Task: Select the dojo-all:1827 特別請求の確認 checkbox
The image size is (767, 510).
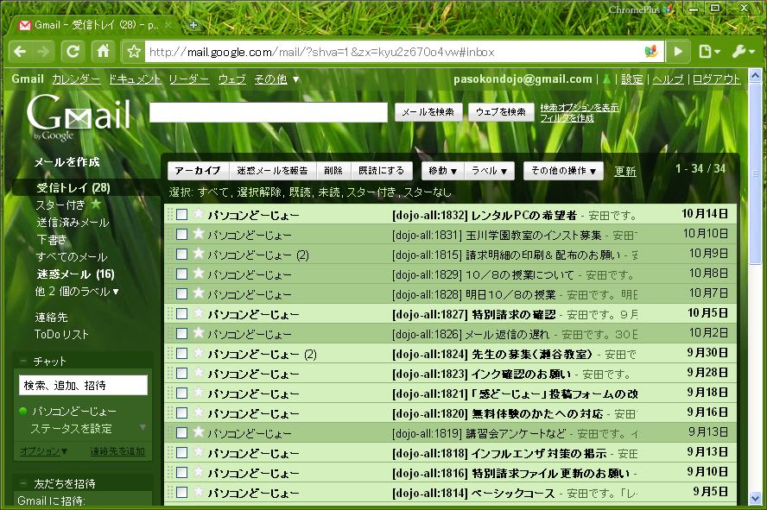Action: click(182, 314)
